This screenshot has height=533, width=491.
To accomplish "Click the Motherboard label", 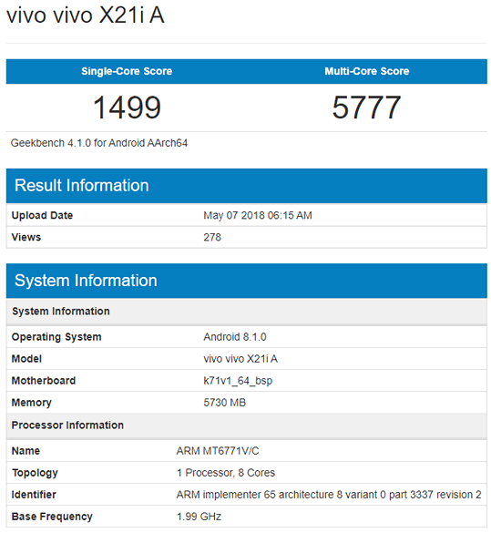I will [x=44, y=381].
